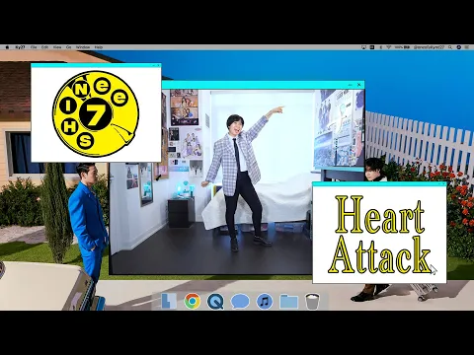Open the Help menu
Screen dimensions: 474x355
(x=99, y=47)
